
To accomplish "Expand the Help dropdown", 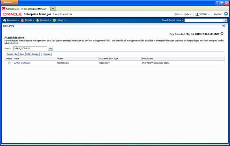I will (x=187, y=14).
